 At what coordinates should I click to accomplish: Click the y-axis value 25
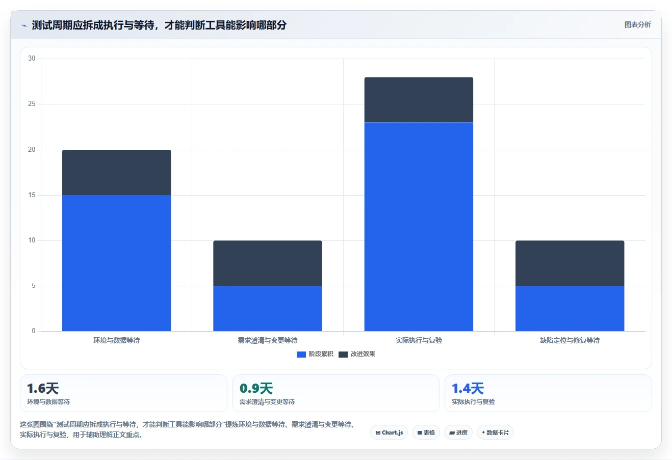(32, 104)
